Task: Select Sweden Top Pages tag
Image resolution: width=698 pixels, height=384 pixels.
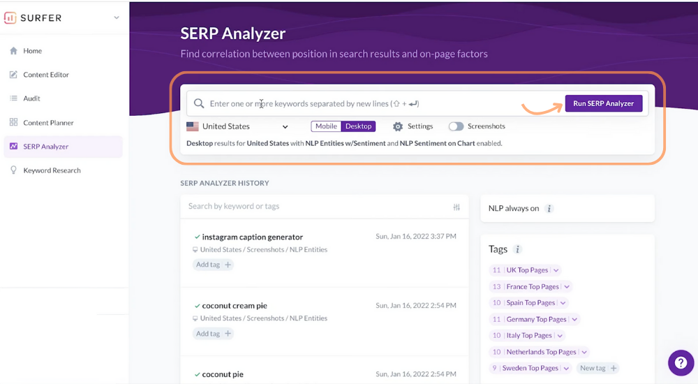Action: [530, 368]
